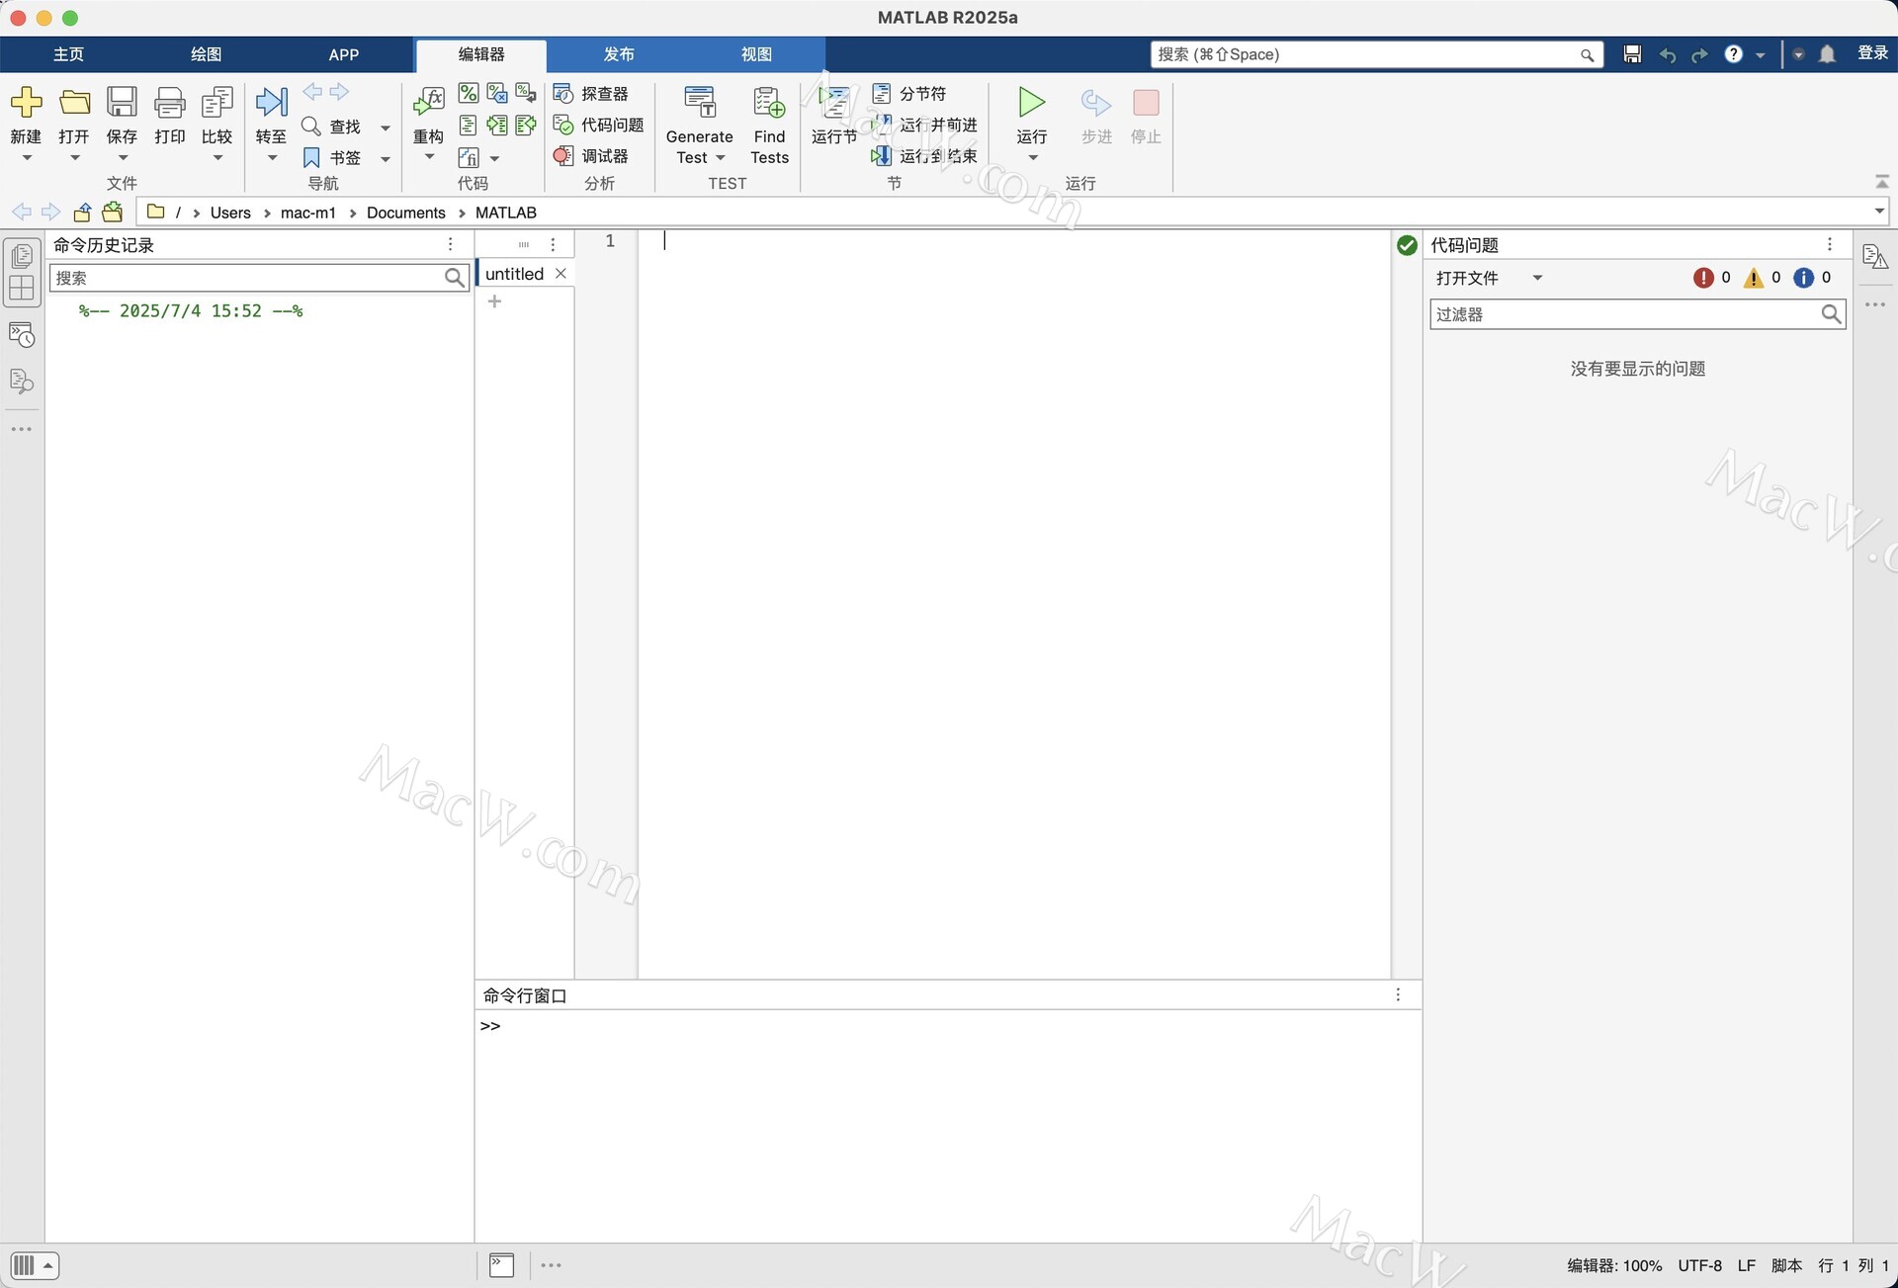The image size is (1898, 1288).
Task: Switch to the 主页 (Home) tab
Action: [x=68, y=54]
